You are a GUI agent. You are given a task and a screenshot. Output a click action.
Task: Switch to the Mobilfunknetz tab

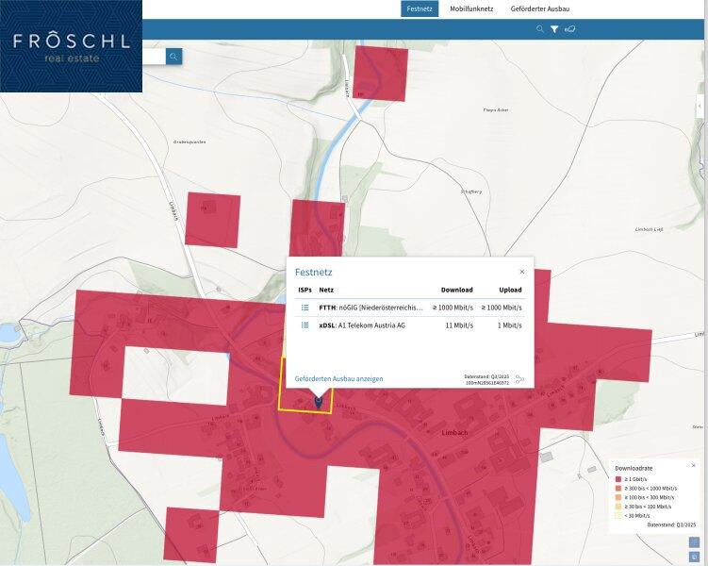tap(471, 8)
